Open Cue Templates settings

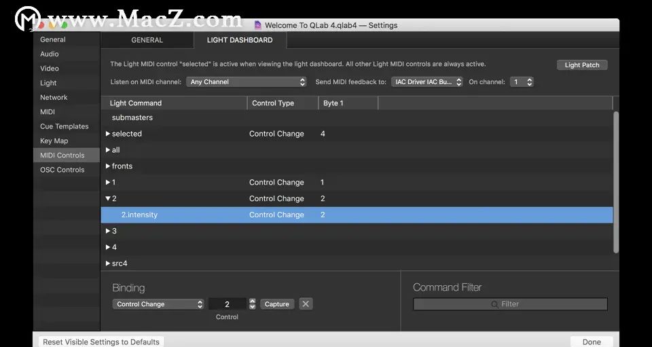(x=64, y=126)
